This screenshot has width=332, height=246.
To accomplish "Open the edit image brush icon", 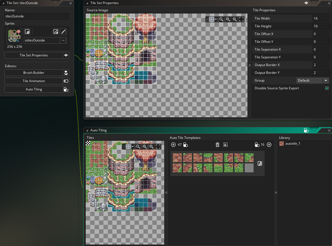I will [63, 31].
